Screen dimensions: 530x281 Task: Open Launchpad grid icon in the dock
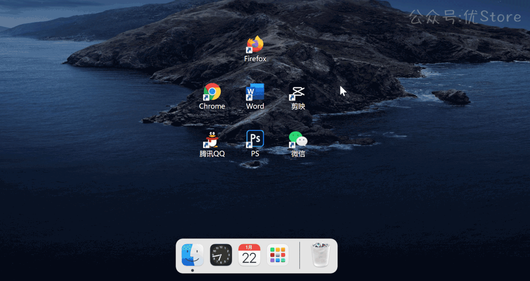(x=278, y=255)
